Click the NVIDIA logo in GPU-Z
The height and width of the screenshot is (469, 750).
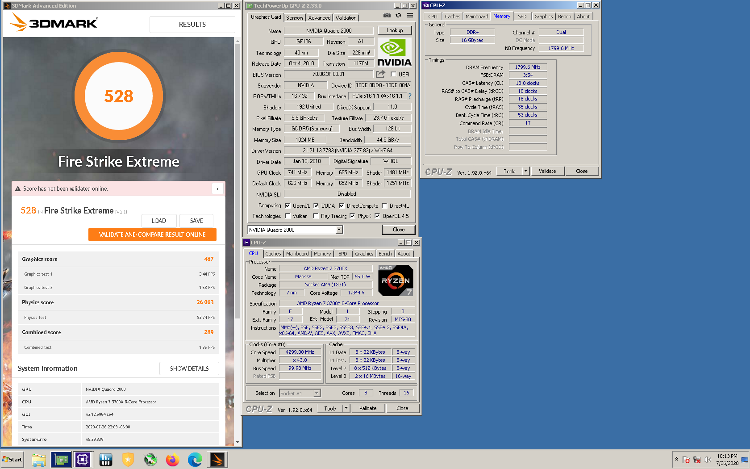(394, 53)
